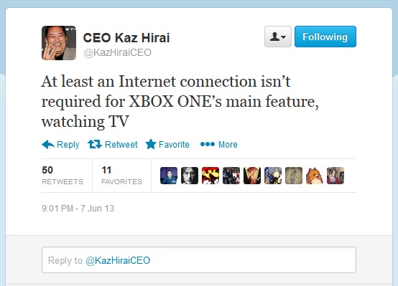Open the @KazHiraiCEO handle link
398x286 pixels.
point(117,52)
